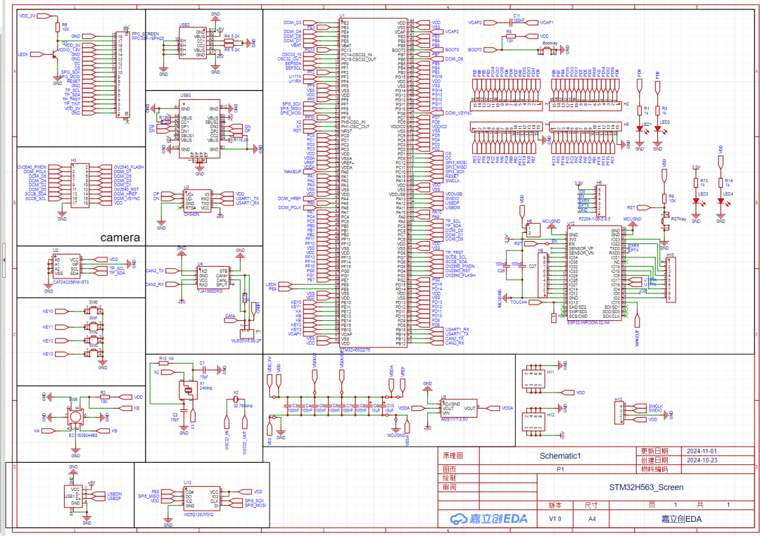
Task: Select the 24MHz crystal X1
Action: [x=188, y=388]
